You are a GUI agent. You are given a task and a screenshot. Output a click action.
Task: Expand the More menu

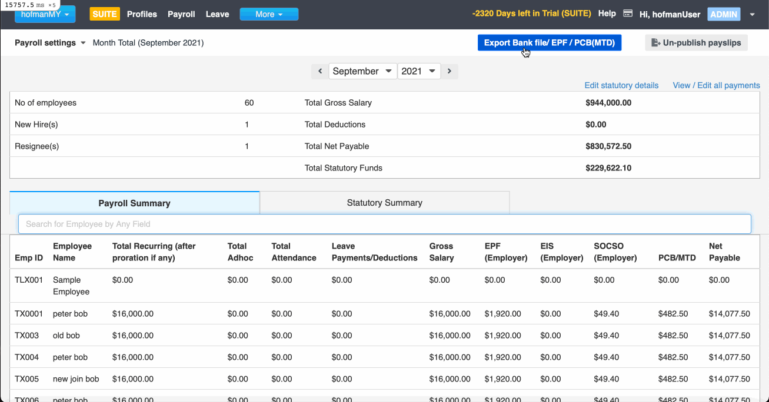269,14
